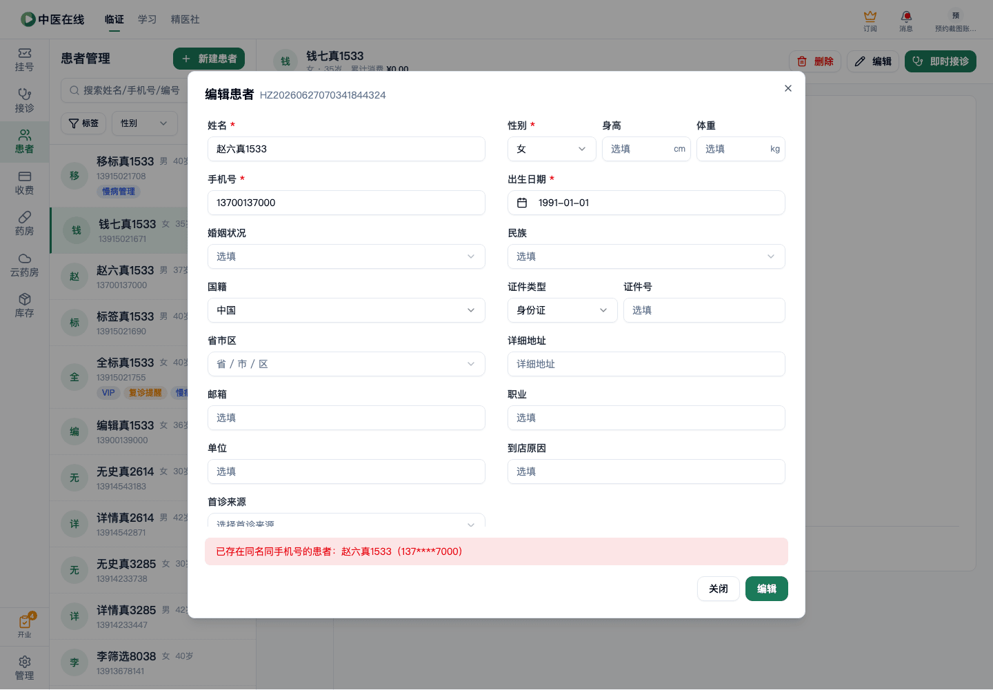The height and width of the screenshot is (690, 993).
Task: Select patient 详情真2614 in list
Action: [x=119, y=524]
